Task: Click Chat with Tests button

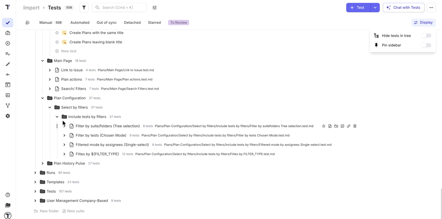Action: click(x=403, y=7)
